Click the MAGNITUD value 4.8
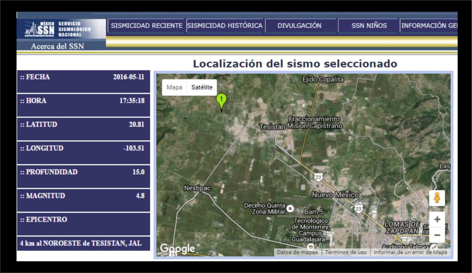This screenshot has height=273, width=472. (x=140, y=196)
